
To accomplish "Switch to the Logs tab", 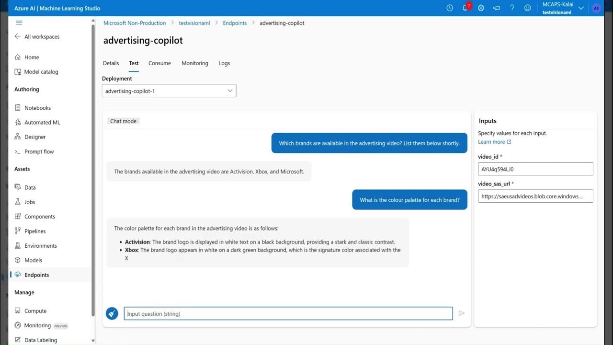I will click(225, 63).
